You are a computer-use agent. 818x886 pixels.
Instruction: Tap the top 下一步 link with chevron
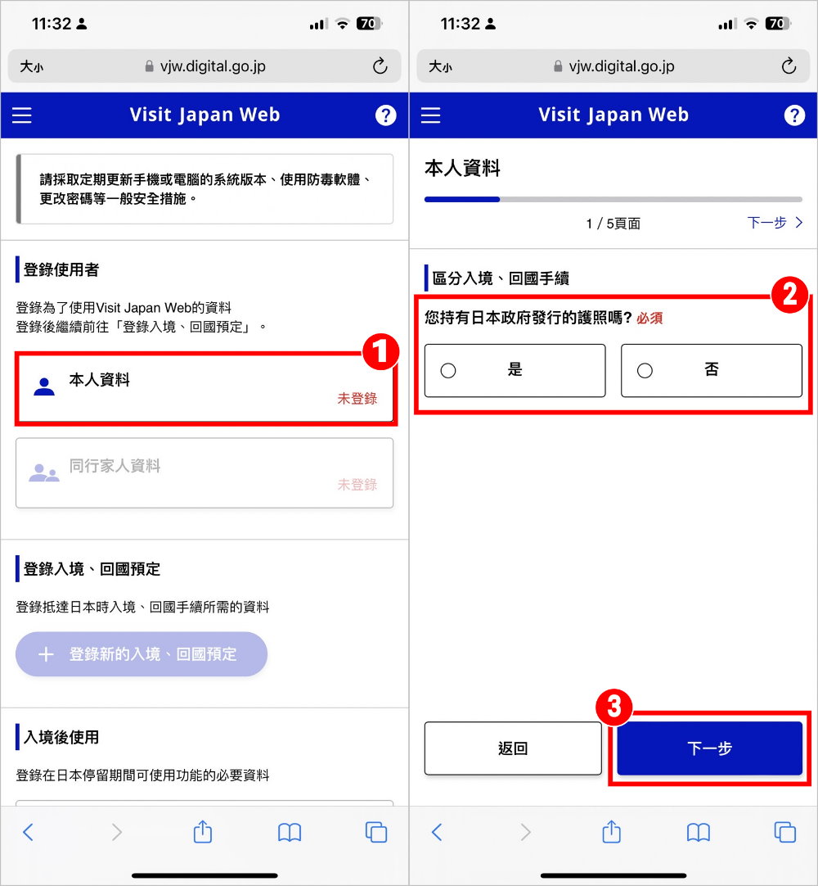click(x=775, y=223)
